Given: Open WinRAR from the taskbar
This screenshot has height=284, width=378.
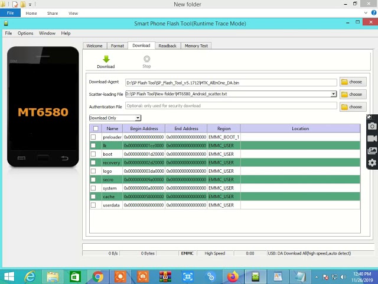Looking at the screenshot, I should pyautogui.click(x=165, y=277).
